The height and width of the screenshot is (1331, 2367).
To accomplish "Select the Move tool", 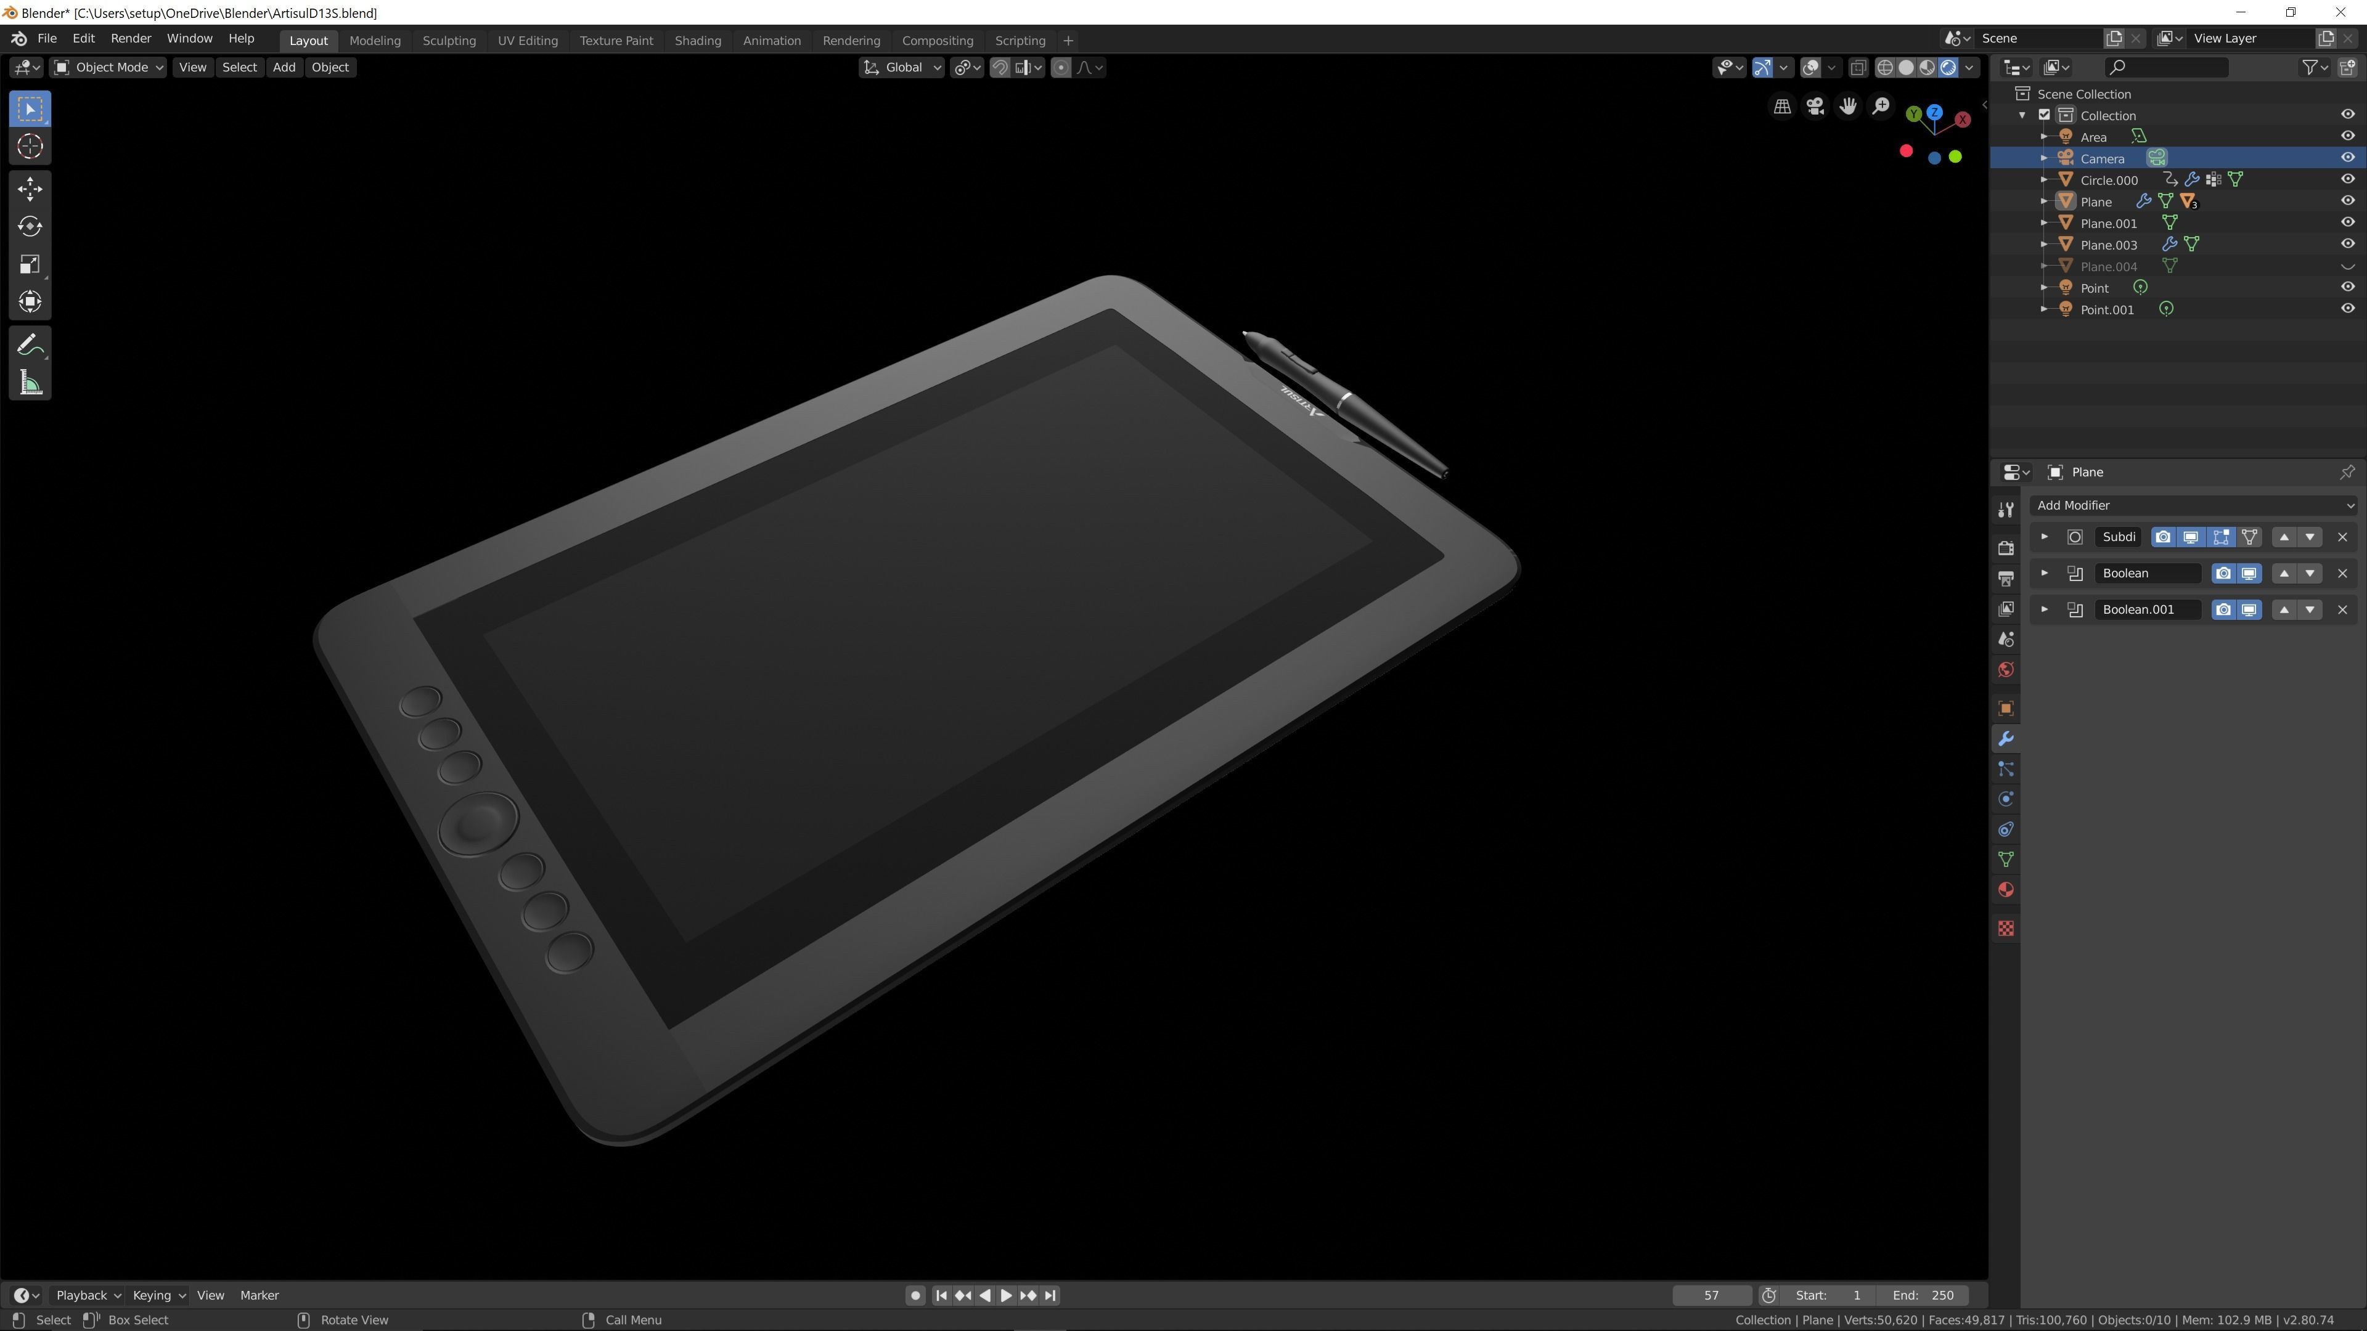I will (x=30, y=189).
